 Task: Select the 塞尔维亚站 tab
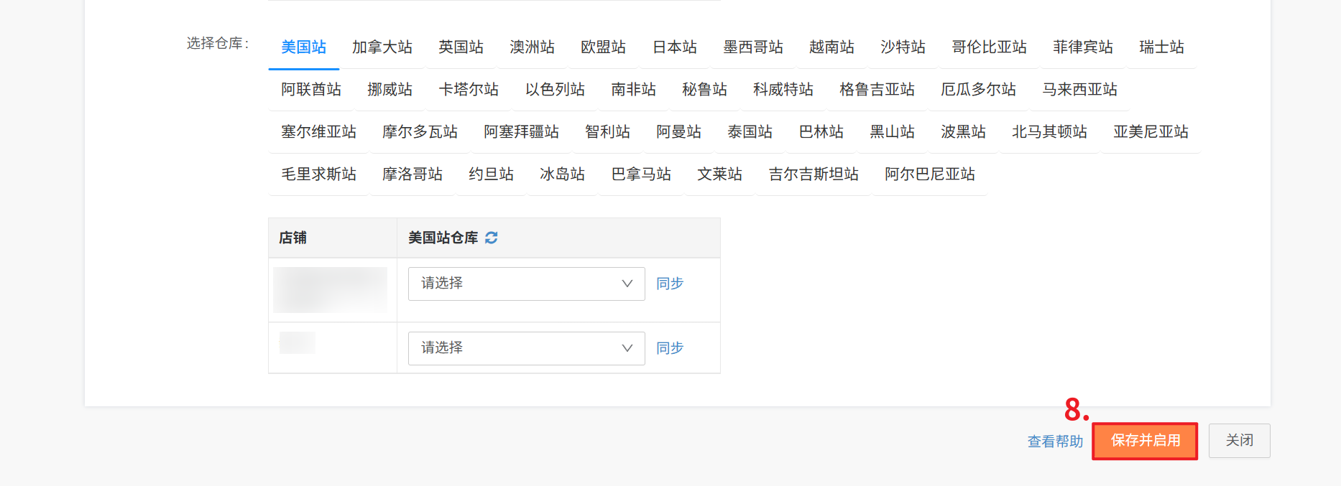pos(318,132)
